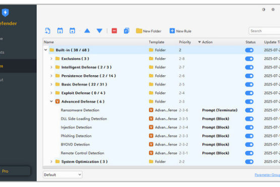This screenshot has height=187, width=280.
Task: Click the import rules icon in toolbar
Action: (47, 31)
